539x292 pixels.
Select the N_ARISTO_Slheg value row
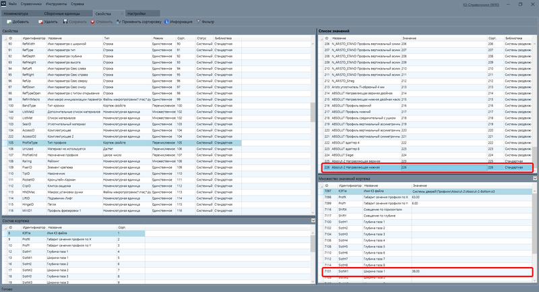click(x=426, y=81)
